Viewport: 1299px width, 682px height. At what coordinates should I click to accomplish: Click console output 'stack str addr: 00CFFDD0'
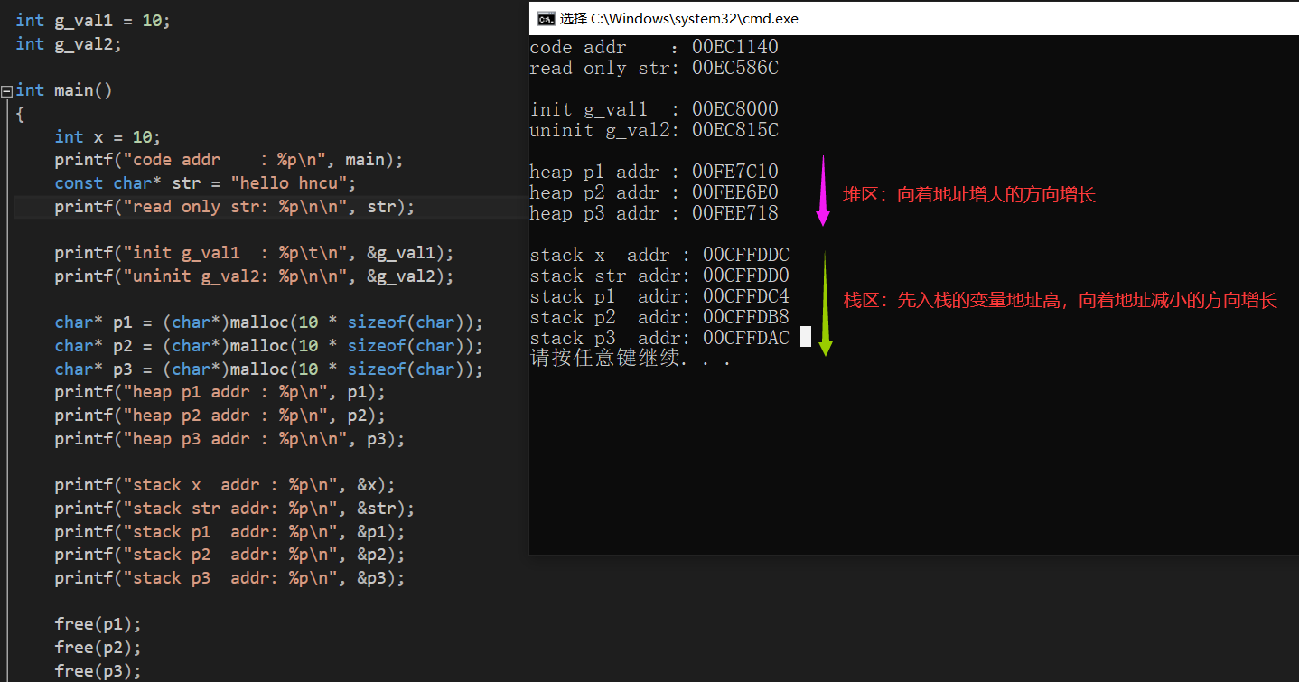(659, 276)
